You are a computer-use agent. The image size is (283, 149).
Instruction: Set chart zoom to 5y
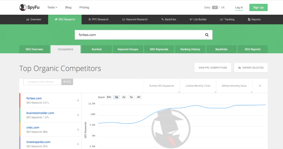coord(131,97)
